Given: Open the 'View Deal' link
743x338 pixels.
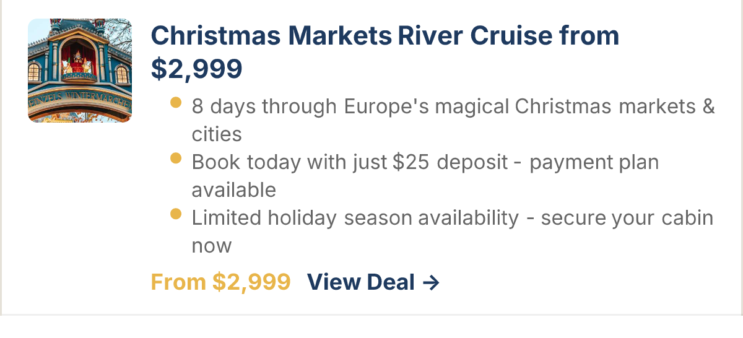Looking at the screenshot, I should (373, 282).
